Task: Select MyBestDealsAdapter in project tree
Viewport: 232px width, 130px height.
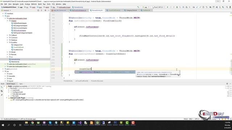Action: [20, 23]
